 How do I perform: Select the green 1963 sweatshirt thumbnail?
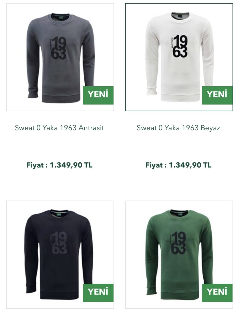[179, 255]
